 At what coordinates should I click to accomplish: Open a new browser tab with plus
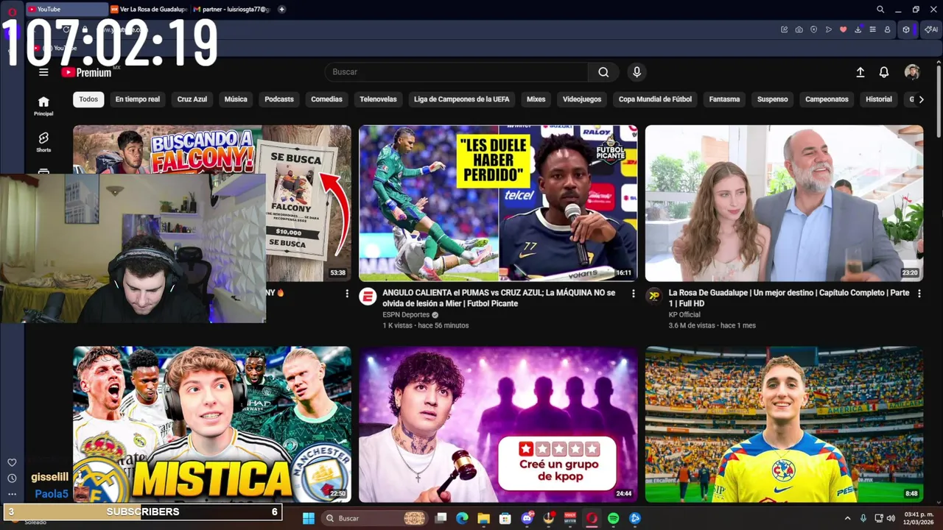pos(282,10)
